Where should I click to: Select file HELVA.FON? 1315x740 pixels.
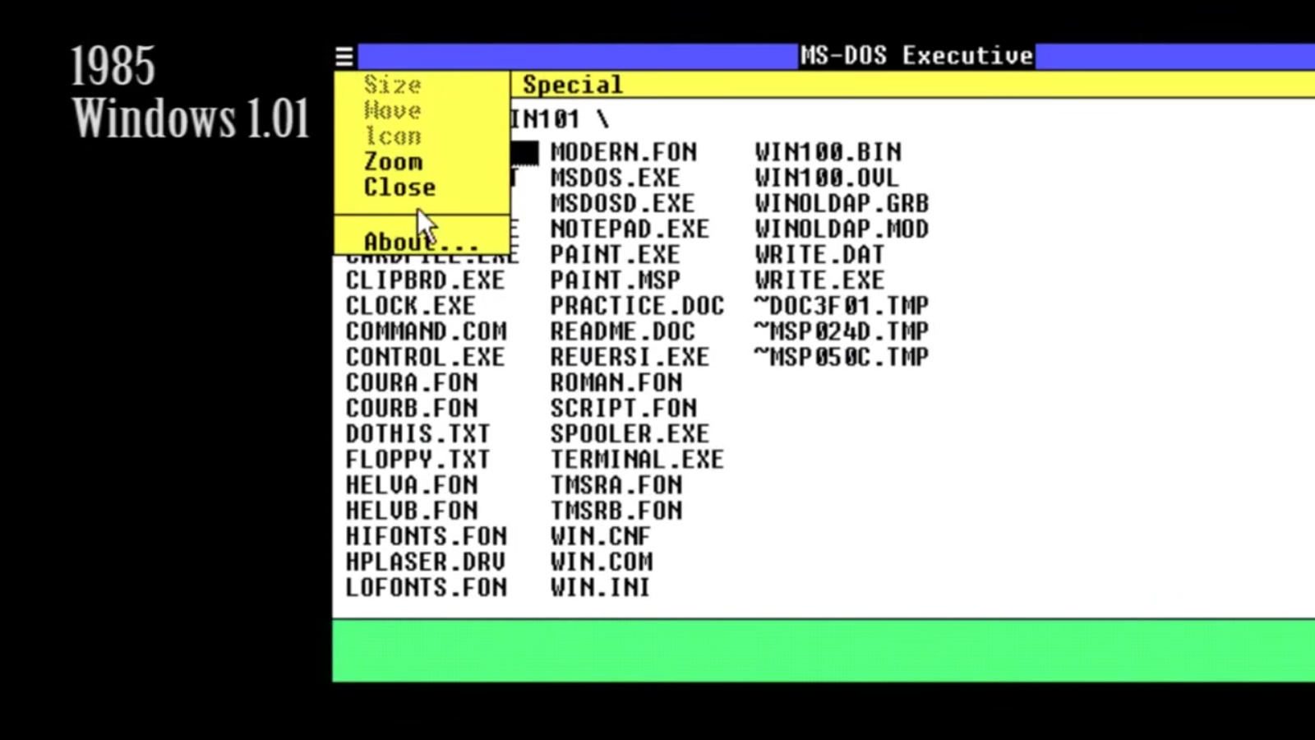(x=412, y=485)
